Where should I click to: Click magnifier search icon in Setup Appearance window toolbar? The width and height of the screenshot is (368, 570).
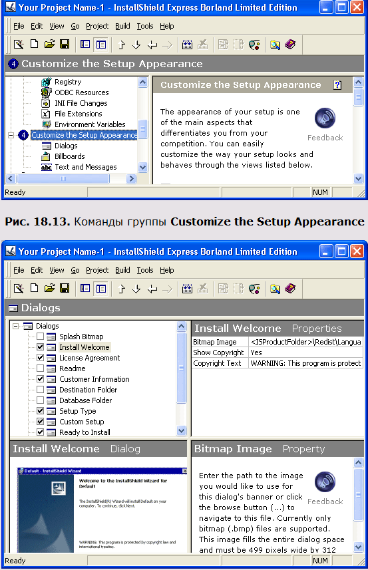275,45
